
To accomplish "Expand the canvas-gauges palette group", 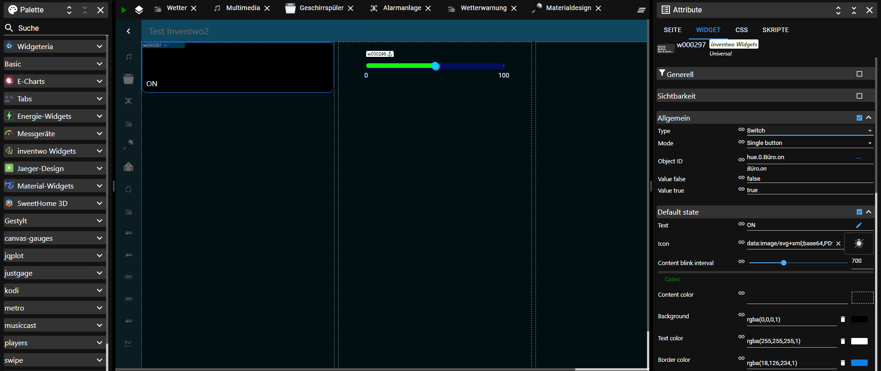I will click(x=55, y=238).
